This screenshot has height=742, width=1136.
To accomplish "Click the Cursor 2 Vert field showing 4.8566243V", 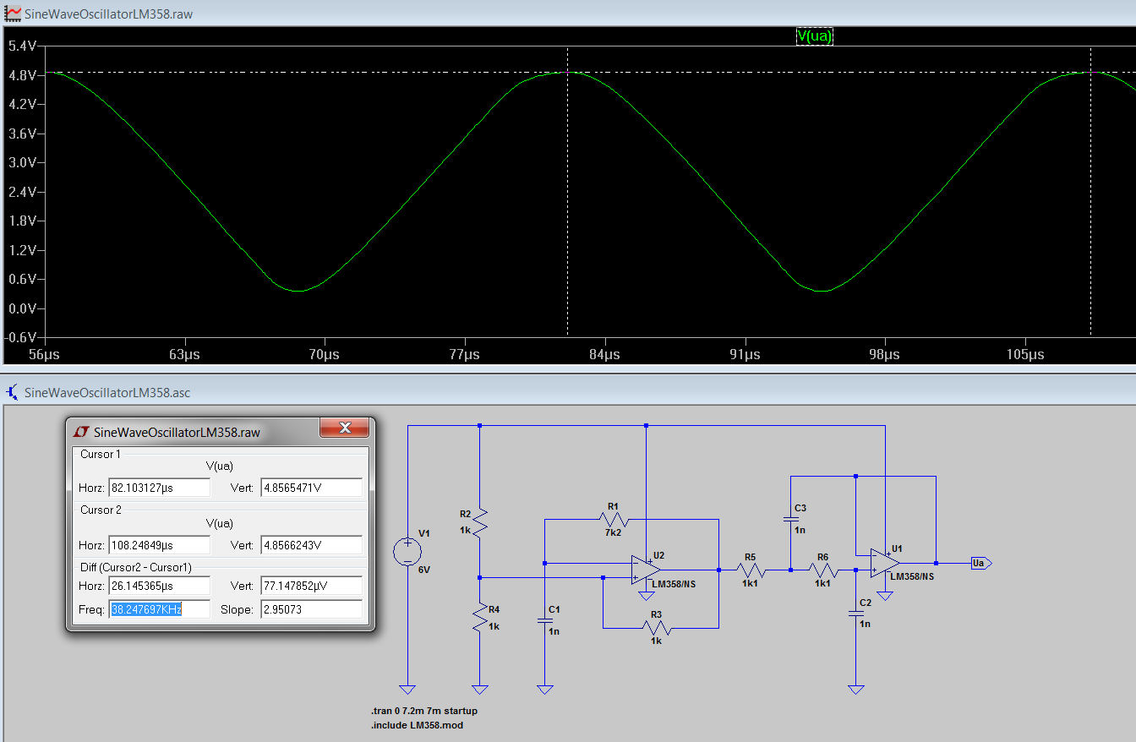I will [312, 545].
